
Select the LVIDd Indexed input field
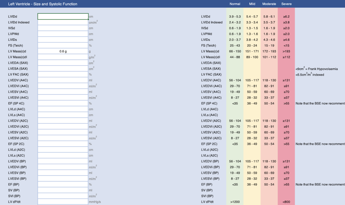pyautogui.click(x=63, y=22)
